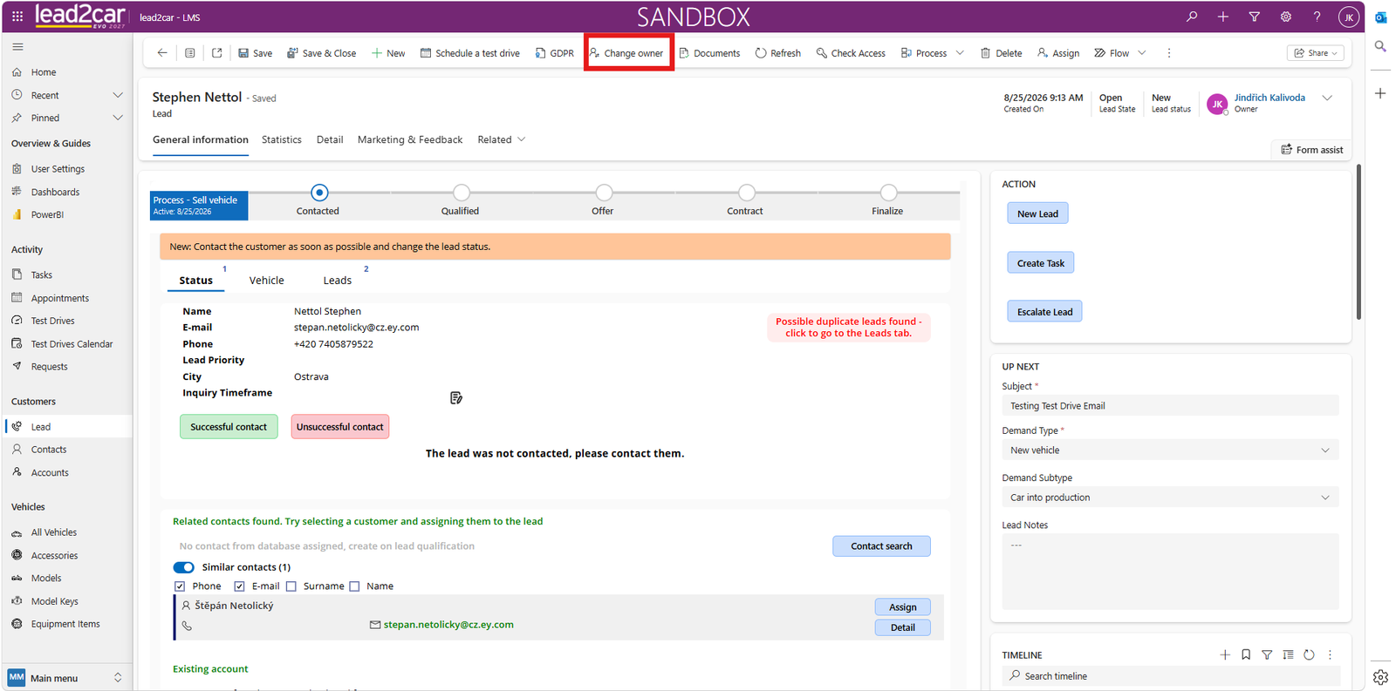Click the search magnifier in top bar
Screen dimensions: 1396x691
[x=1192, y=17]
